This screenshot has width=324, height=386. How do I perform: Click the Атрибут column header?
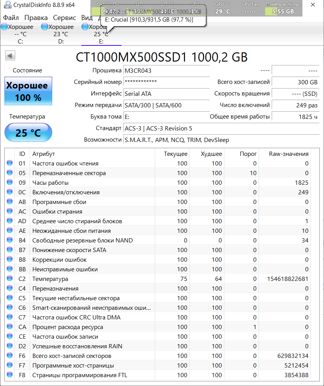click(43, 154)
